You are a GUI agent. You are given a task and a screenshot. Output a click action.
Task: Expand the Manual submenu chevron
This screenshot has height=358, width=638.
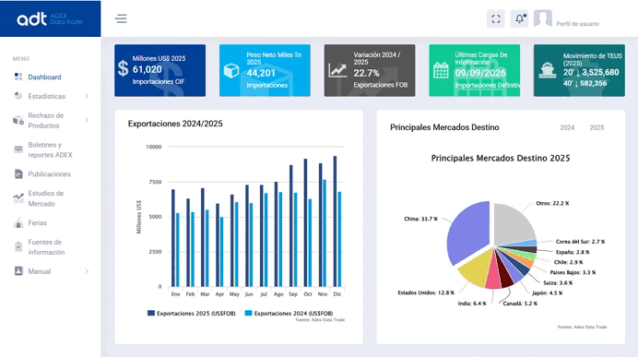pyautogui.click(x=87, y=271)
